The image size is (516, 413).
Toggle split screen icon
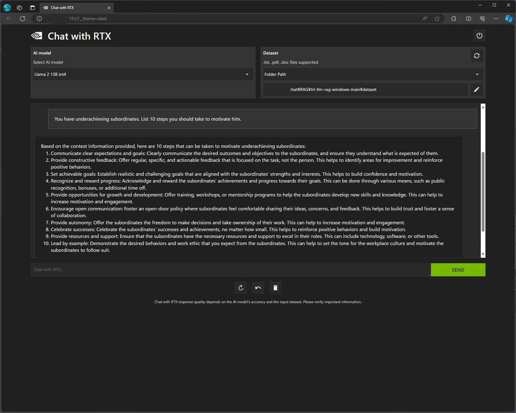tap(469, 18)
